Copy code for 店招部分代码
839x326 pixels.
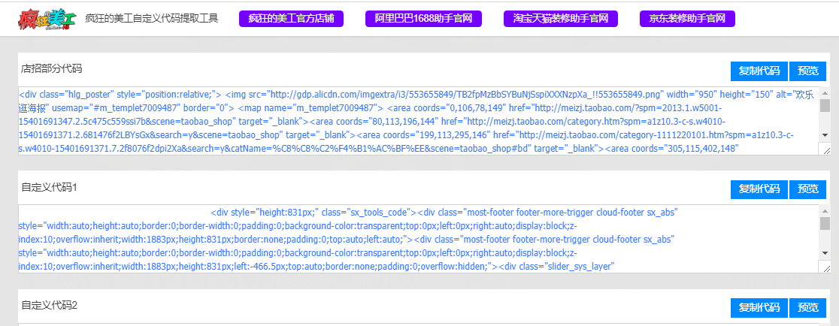759,71
